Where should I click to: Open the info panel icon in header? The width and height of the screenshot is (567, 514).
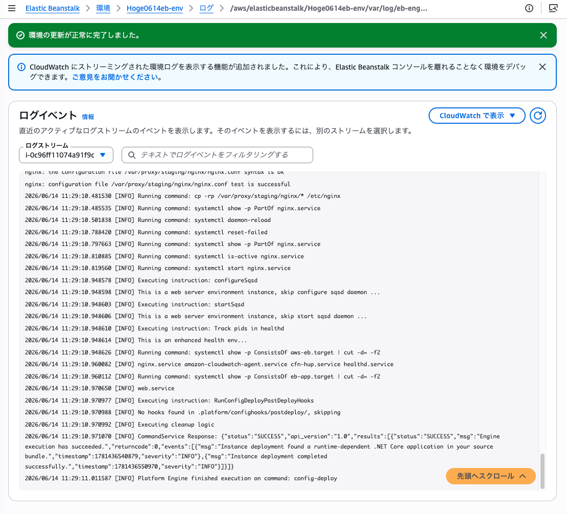(x=529, y=8)
